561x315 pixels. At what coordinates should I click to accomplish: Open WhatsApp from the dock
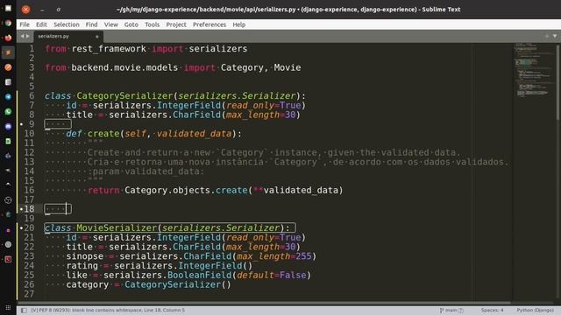[x=8, y=111]
